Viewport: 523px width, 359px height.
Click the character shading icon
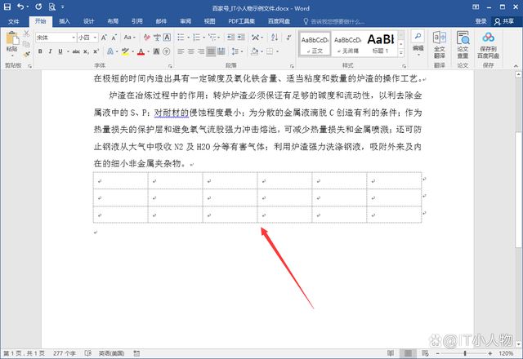[x=156, y=51]
